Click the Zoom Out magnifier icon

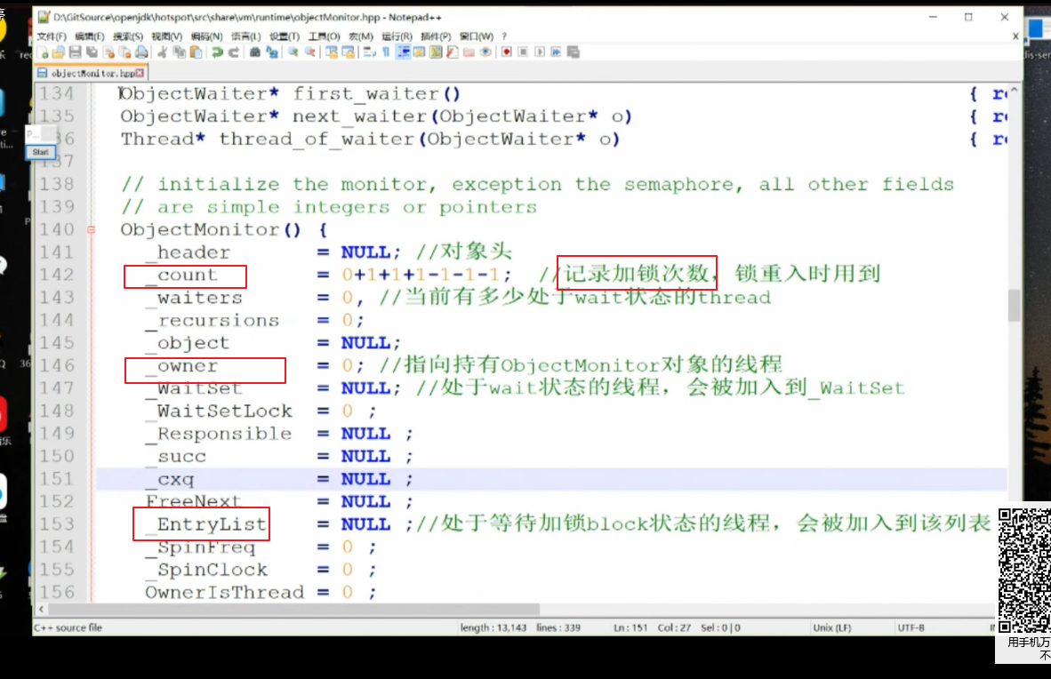pyautogui.click(x=309, y=52)
